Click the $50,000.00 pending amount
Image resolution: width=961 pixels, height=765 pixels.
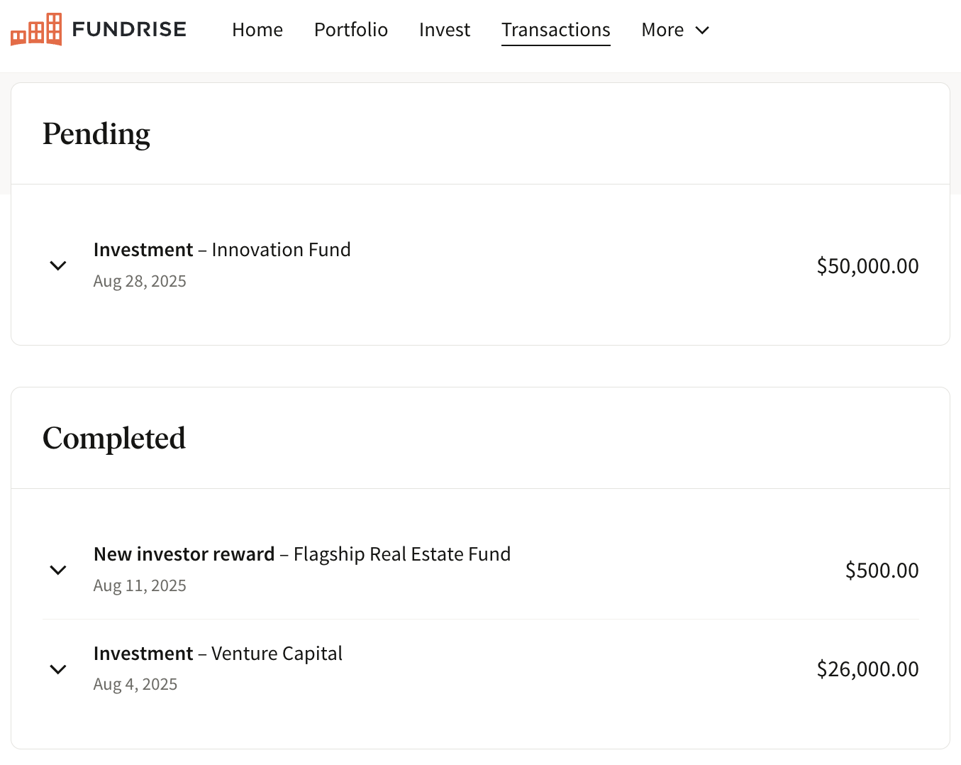tap(867, 266)
